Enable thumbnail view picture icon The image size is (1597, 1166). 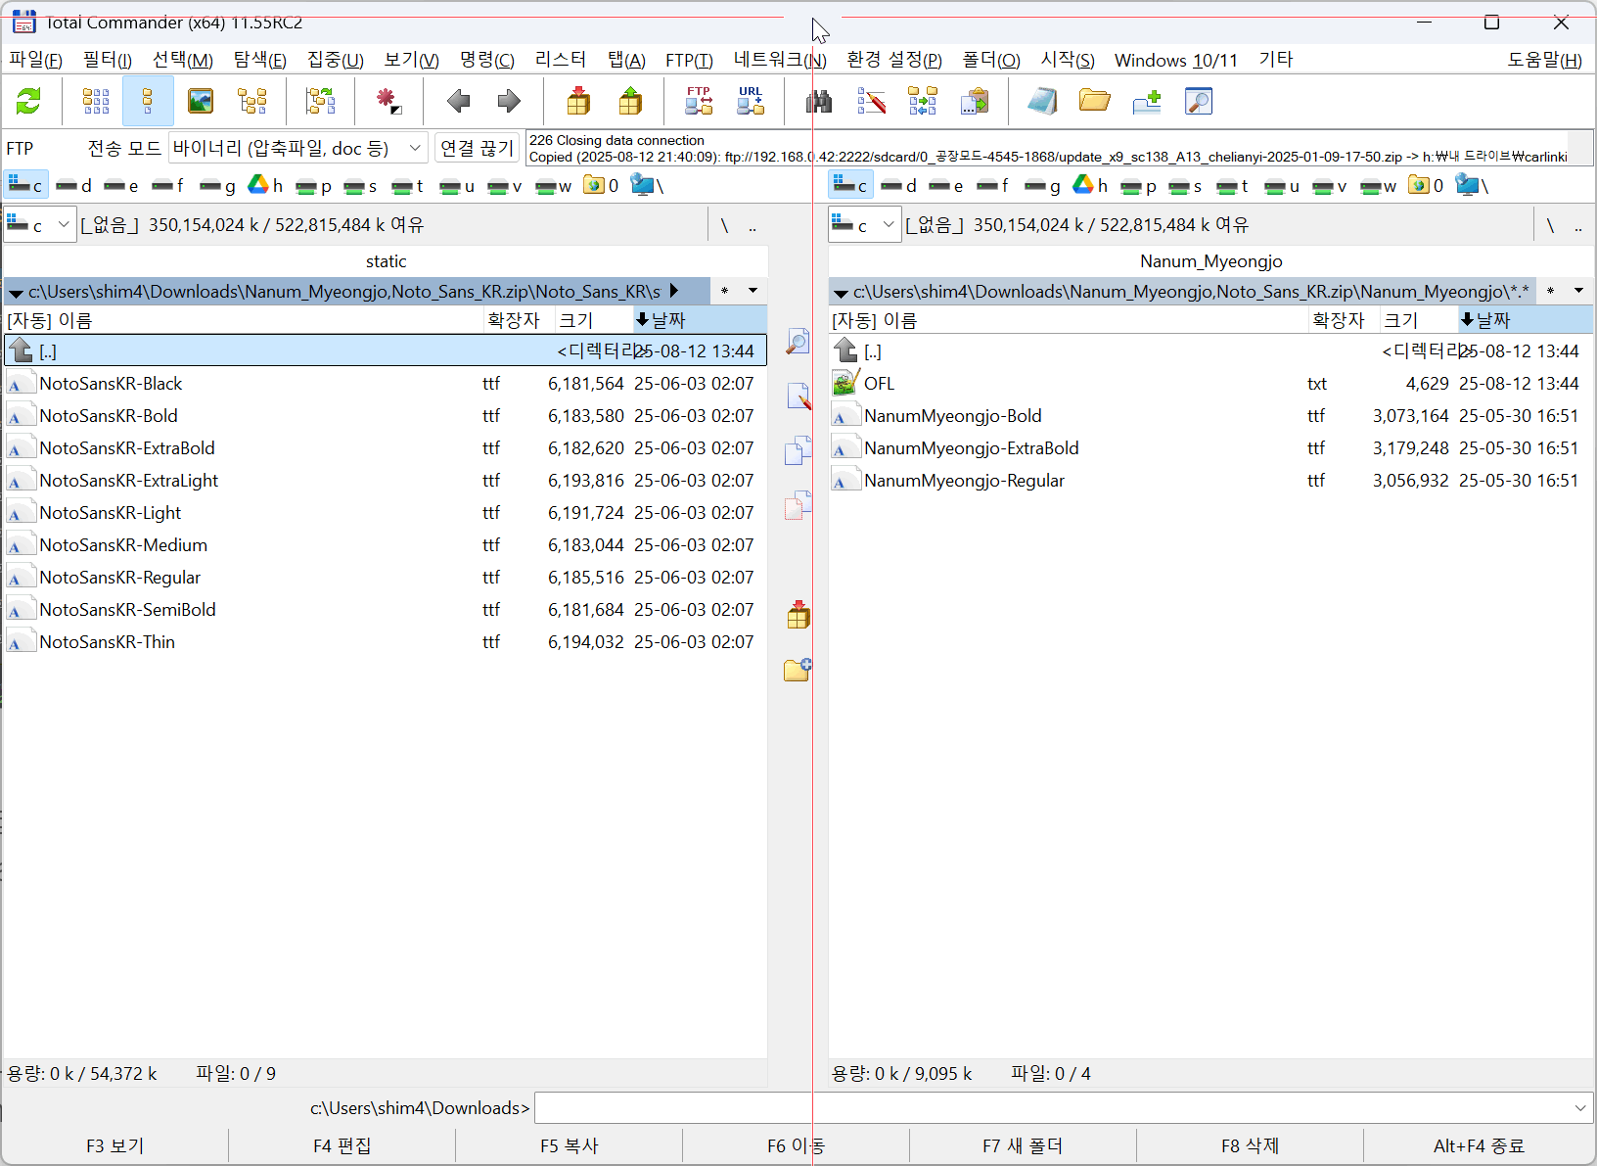coord(201,101)
